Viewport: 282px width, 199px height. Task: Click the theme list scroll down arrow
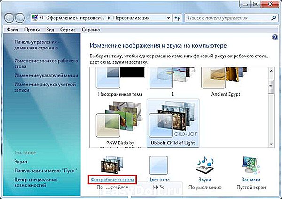[x=271, y=144]
